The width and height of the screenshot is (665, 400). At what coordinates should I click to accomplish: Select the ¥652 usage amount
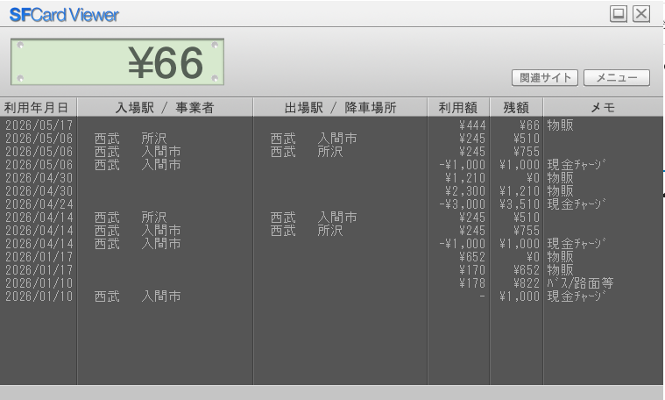click(472, 257)
